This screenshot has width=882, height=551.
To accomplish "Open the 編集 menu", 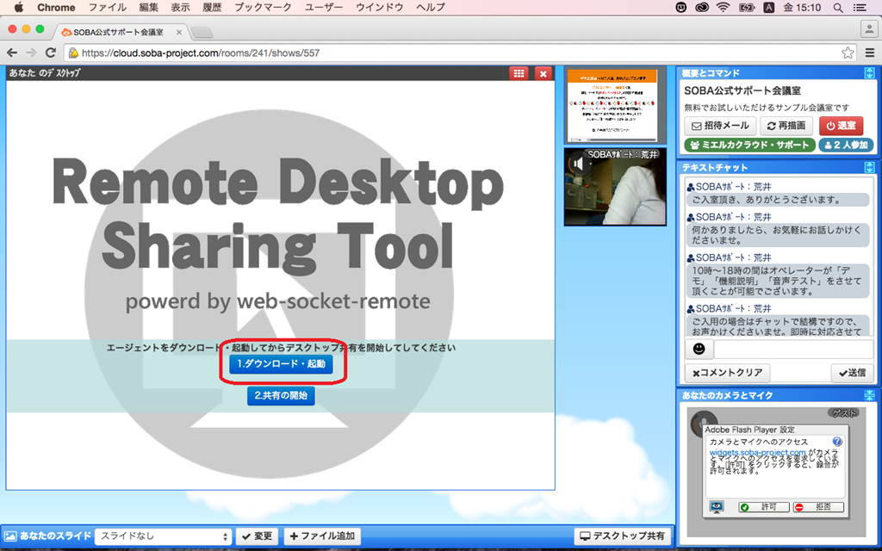I will (148, 7).
